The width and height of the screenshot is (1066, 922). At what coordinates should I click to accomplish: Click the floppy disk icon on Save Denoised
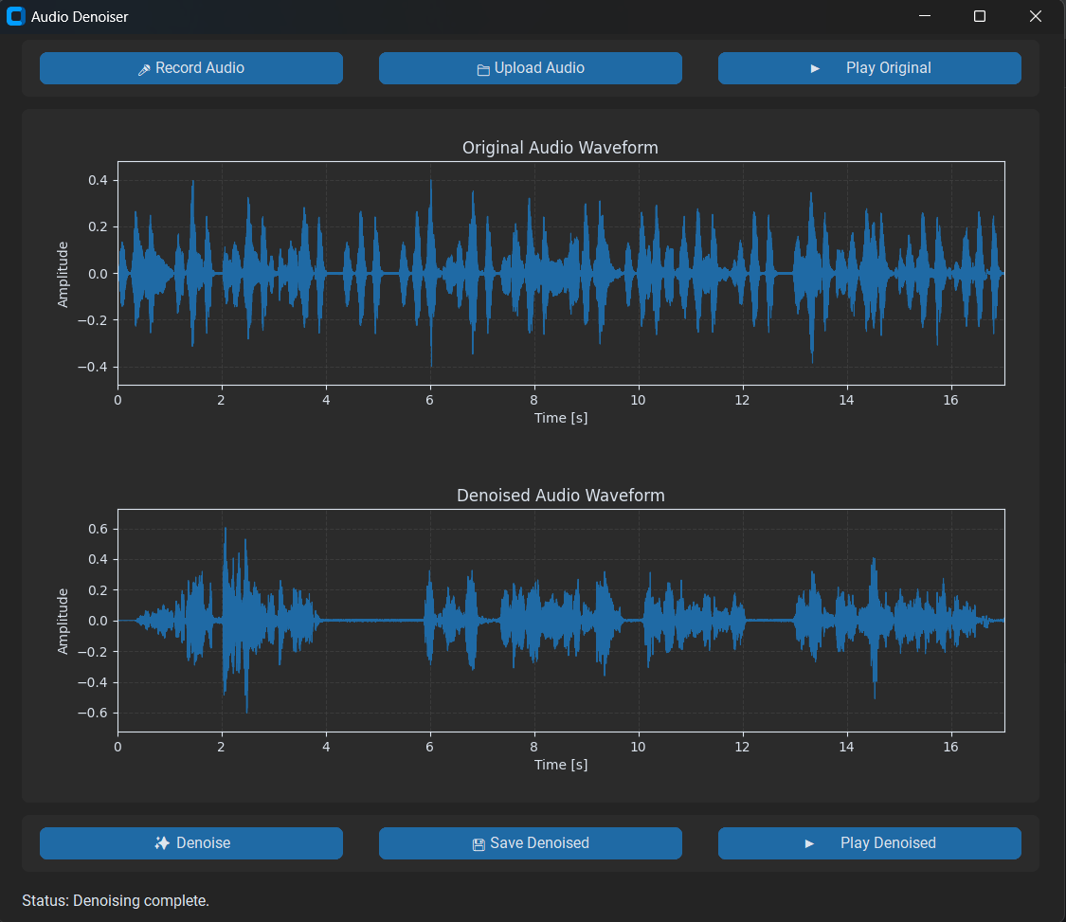point(479,844)
